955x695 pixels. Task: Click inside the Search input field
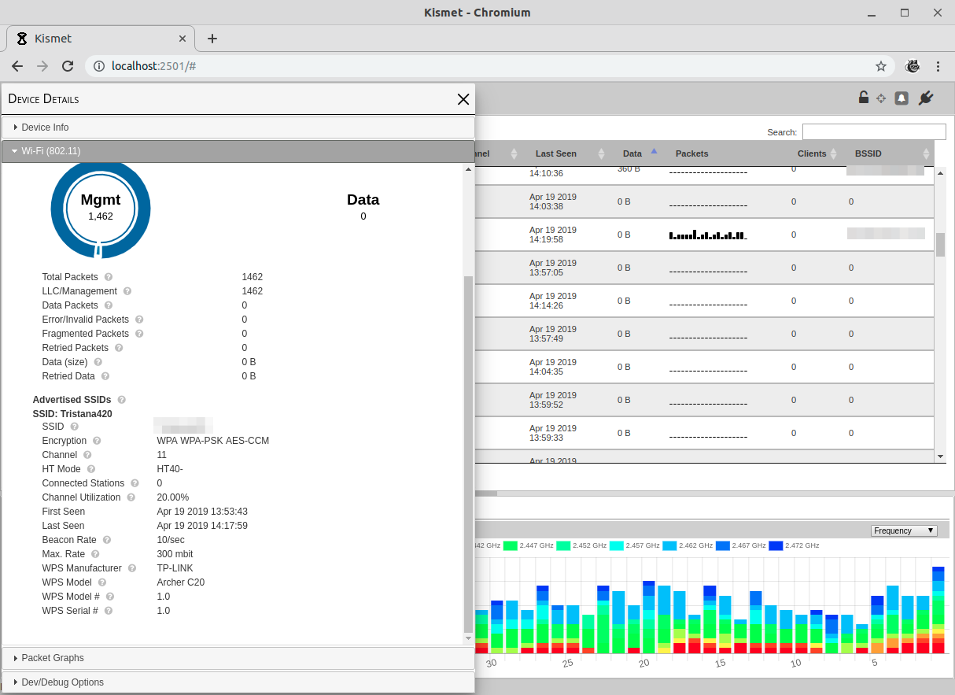874,131
